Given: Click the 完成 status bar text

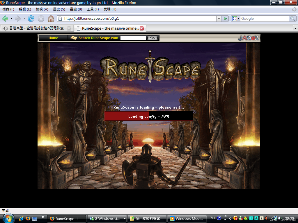Looking at the screenshot, I should [x=5, y=211].
